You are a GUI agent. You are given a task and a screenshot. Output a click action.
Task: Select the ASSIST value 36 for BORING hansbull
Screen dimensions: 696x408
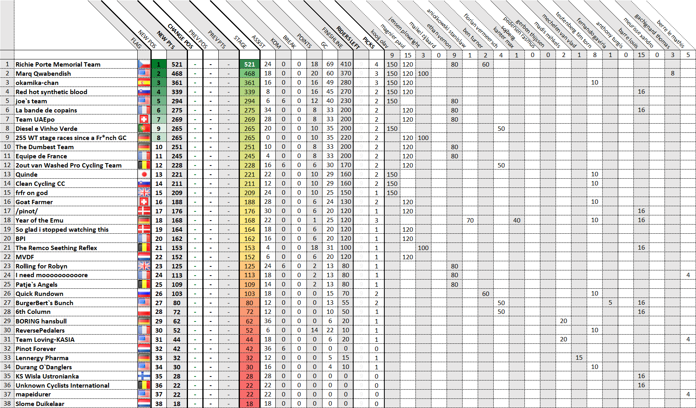tap(268, 321)
